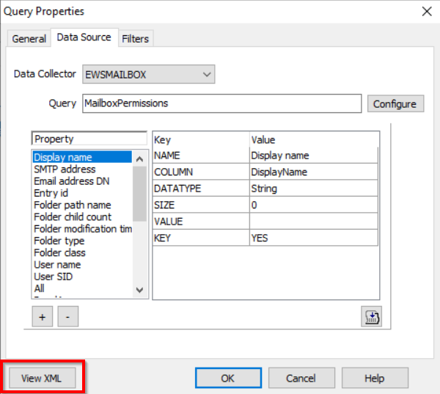
Task: Select Entry id property
Action: pos(82,193)
